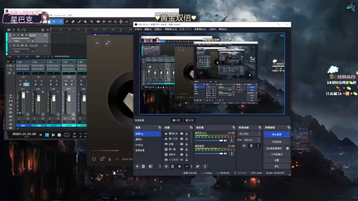Screen dimensions: 358x201
Task: Click the record button in Studio One transport
Action: pyautogui.click(x=59, y=135)
